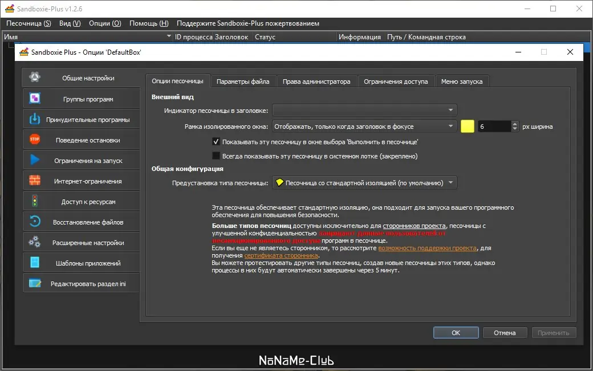Click the Общие настройки gear icon
593x371 pixels.
coord(35,78)
